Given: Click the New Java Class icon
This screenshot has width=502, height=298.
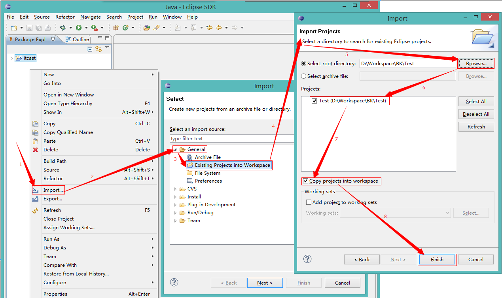Looking at the screenshot, I should [125, 28].
